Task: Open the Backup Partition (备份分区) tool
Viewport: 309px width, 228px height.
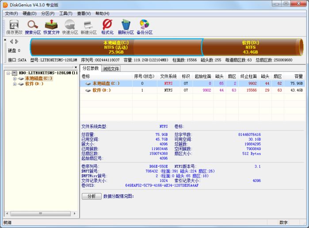Action: 145,27
